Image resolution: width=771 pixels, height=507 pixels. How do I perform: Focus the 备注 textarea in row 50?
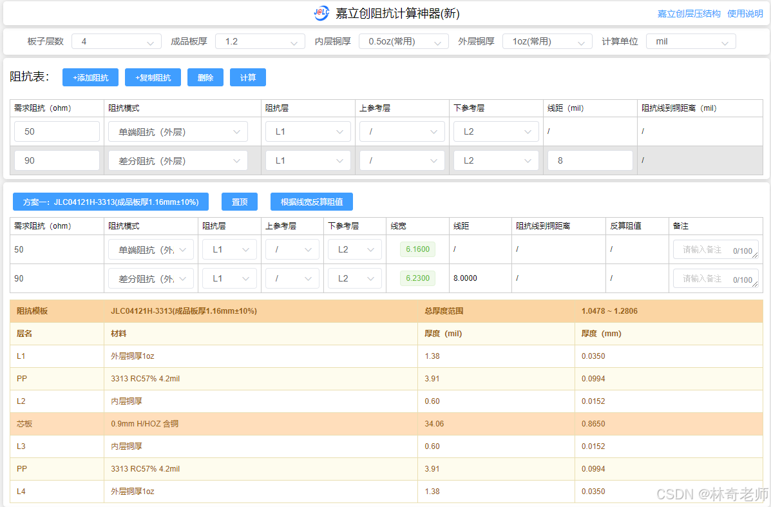[716, 249]
